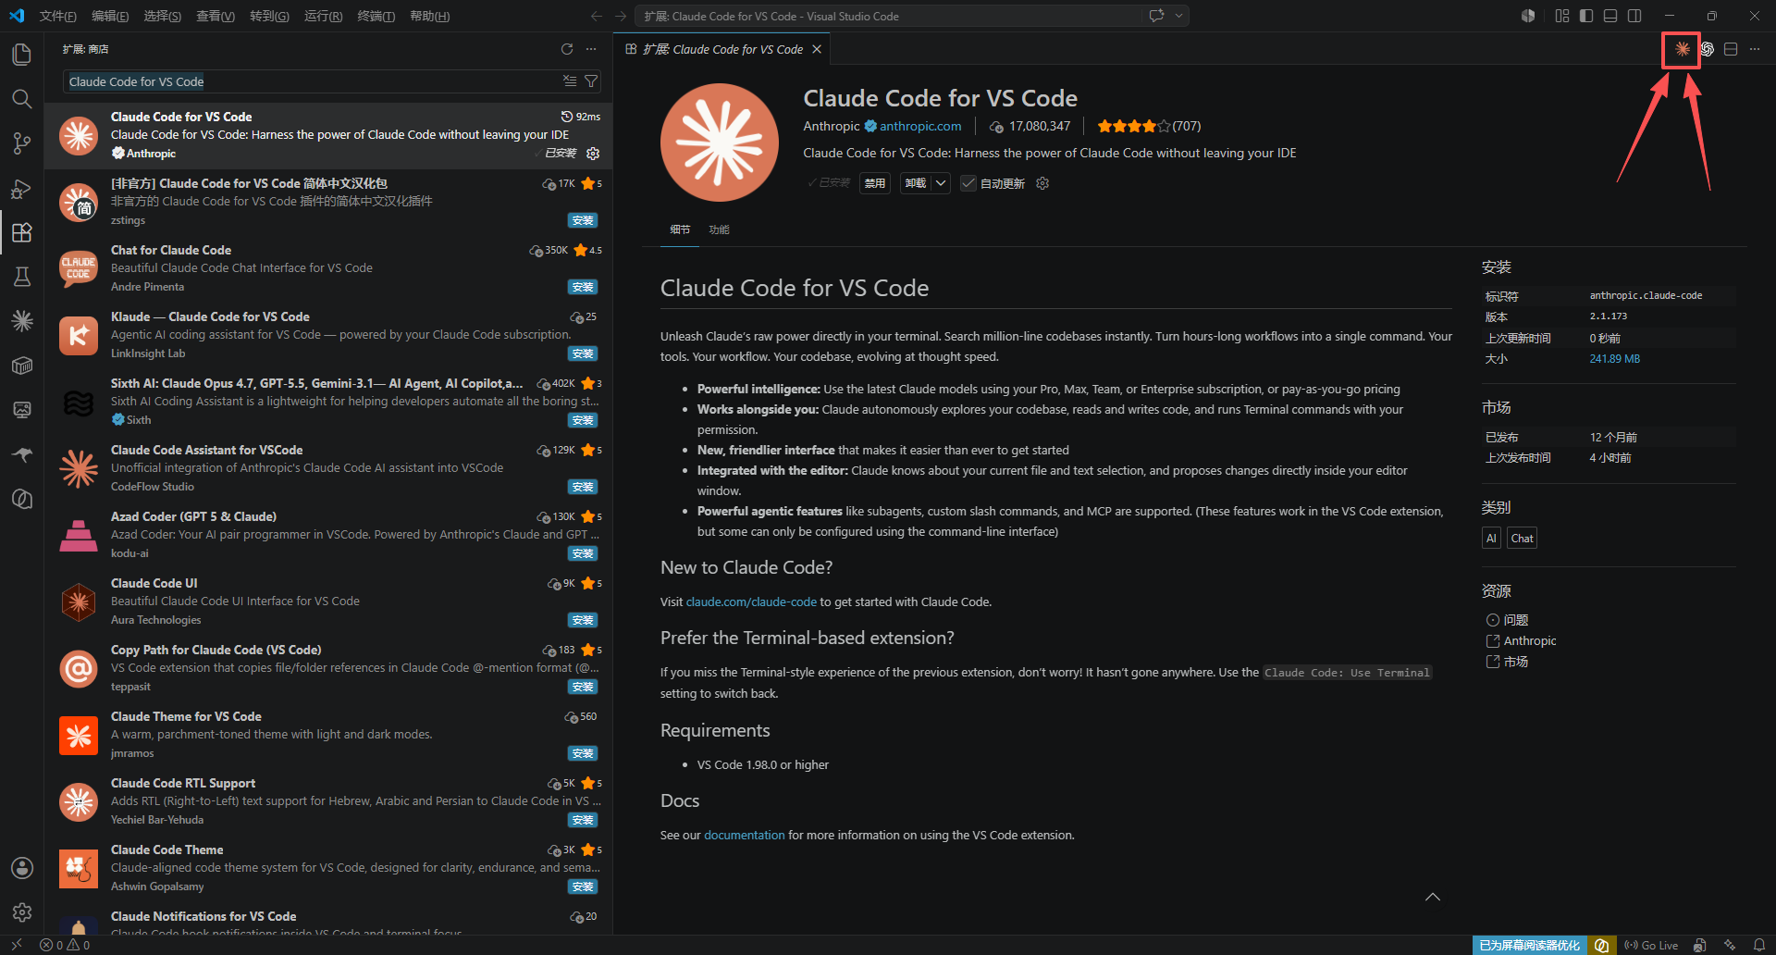
Task: Open Customize Layout from title bar
Action: click(x=1562, y=16)
